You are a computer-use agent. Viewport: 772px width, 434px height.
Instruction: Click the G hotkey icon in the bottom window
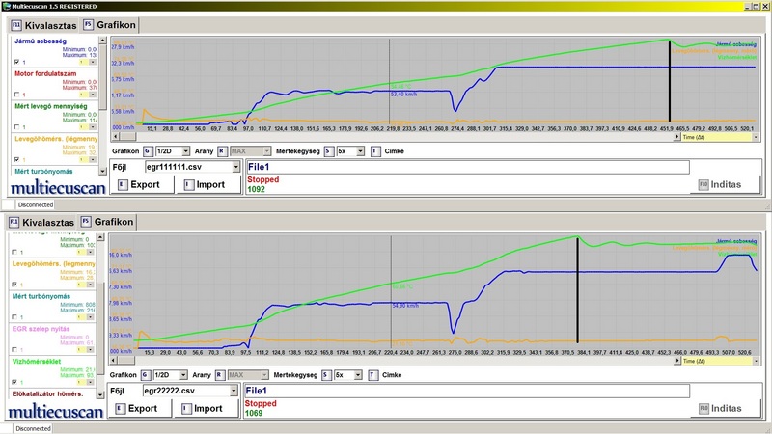coord(148,375)
